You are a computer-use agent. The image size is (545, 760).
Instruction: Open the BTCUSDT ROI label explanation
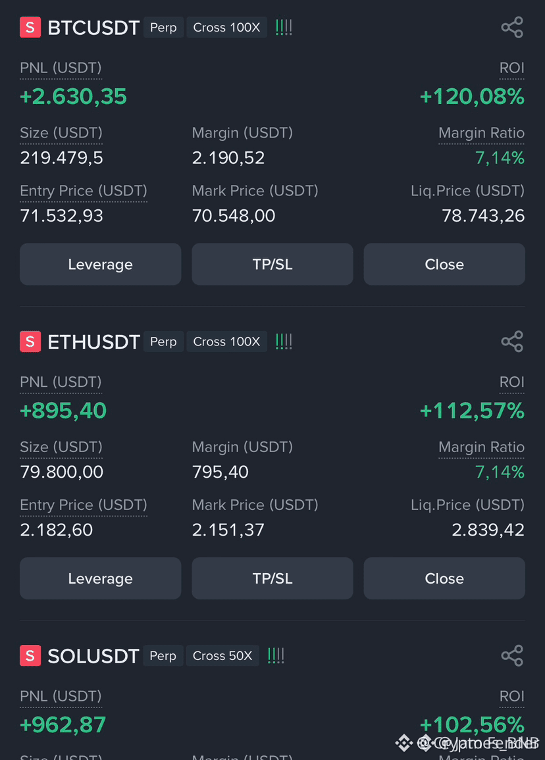click(x=511, y=68)
